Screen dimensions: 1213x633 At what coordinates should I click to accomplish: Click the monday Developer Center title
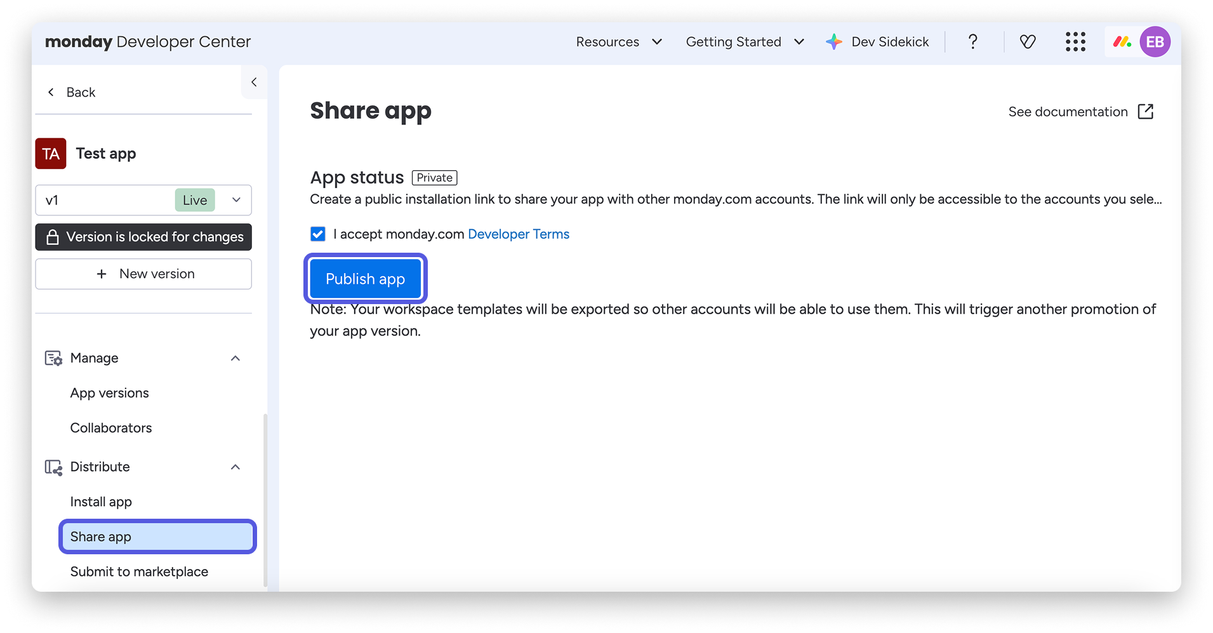point(148,42)
